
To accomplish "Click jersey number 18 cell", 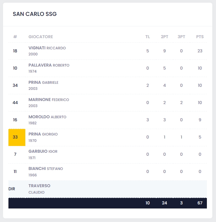I will 15,51.
